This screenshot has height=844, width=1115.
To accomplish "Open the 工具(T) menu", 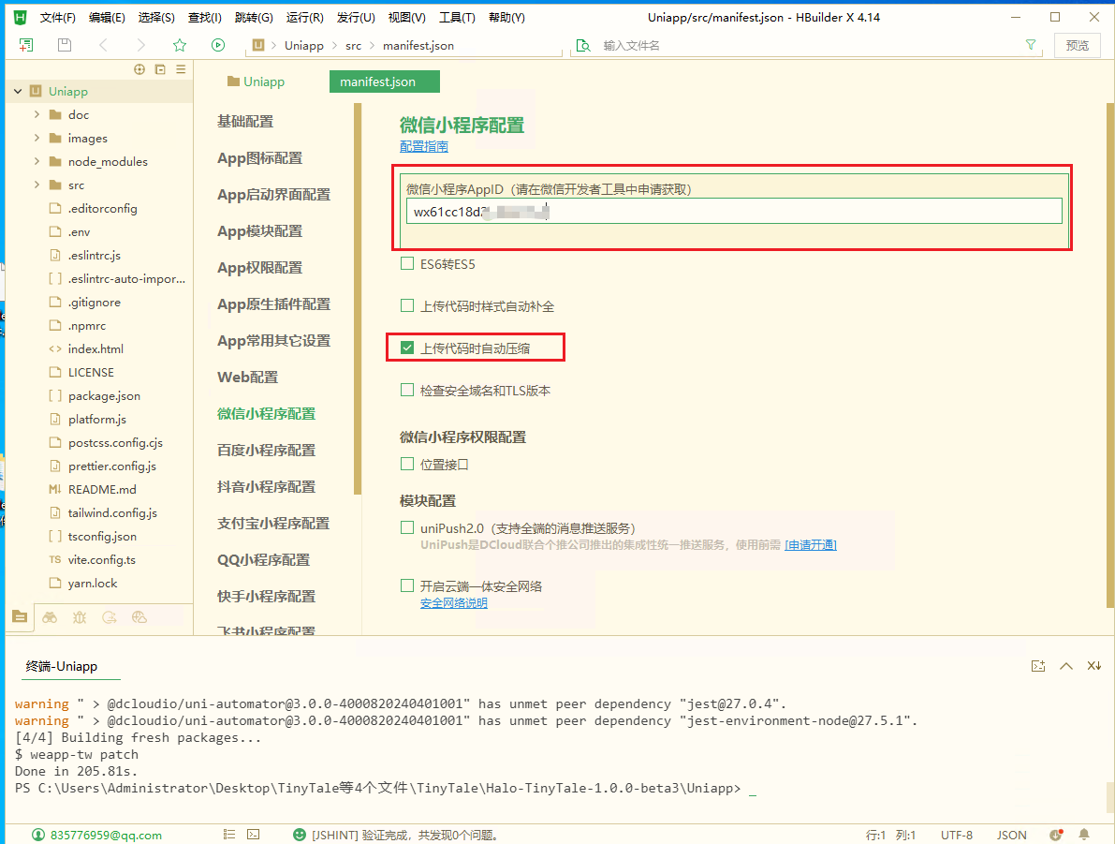I will pos(457,18).
